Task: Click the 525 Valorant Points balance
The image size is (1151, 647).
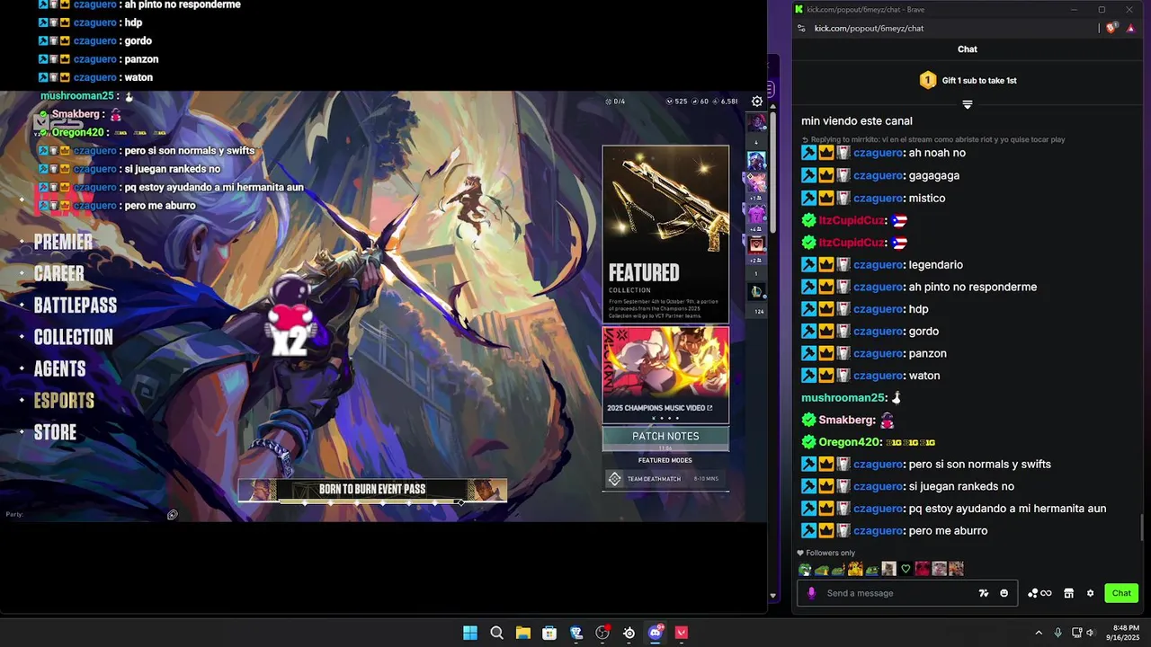Action: pyautogui.click(x=677, y=102)
